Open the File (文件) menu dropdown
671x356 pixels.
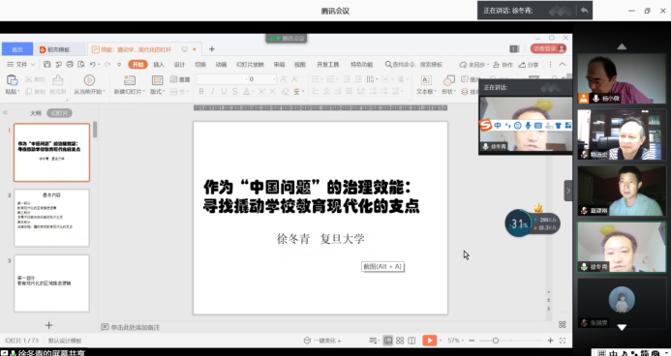[20, 65]
